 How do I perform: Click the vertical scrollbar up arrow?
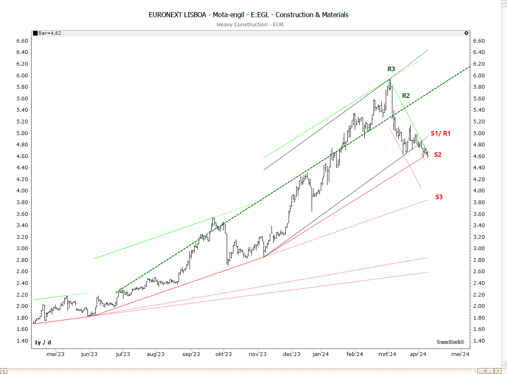(x=504, y=3)
